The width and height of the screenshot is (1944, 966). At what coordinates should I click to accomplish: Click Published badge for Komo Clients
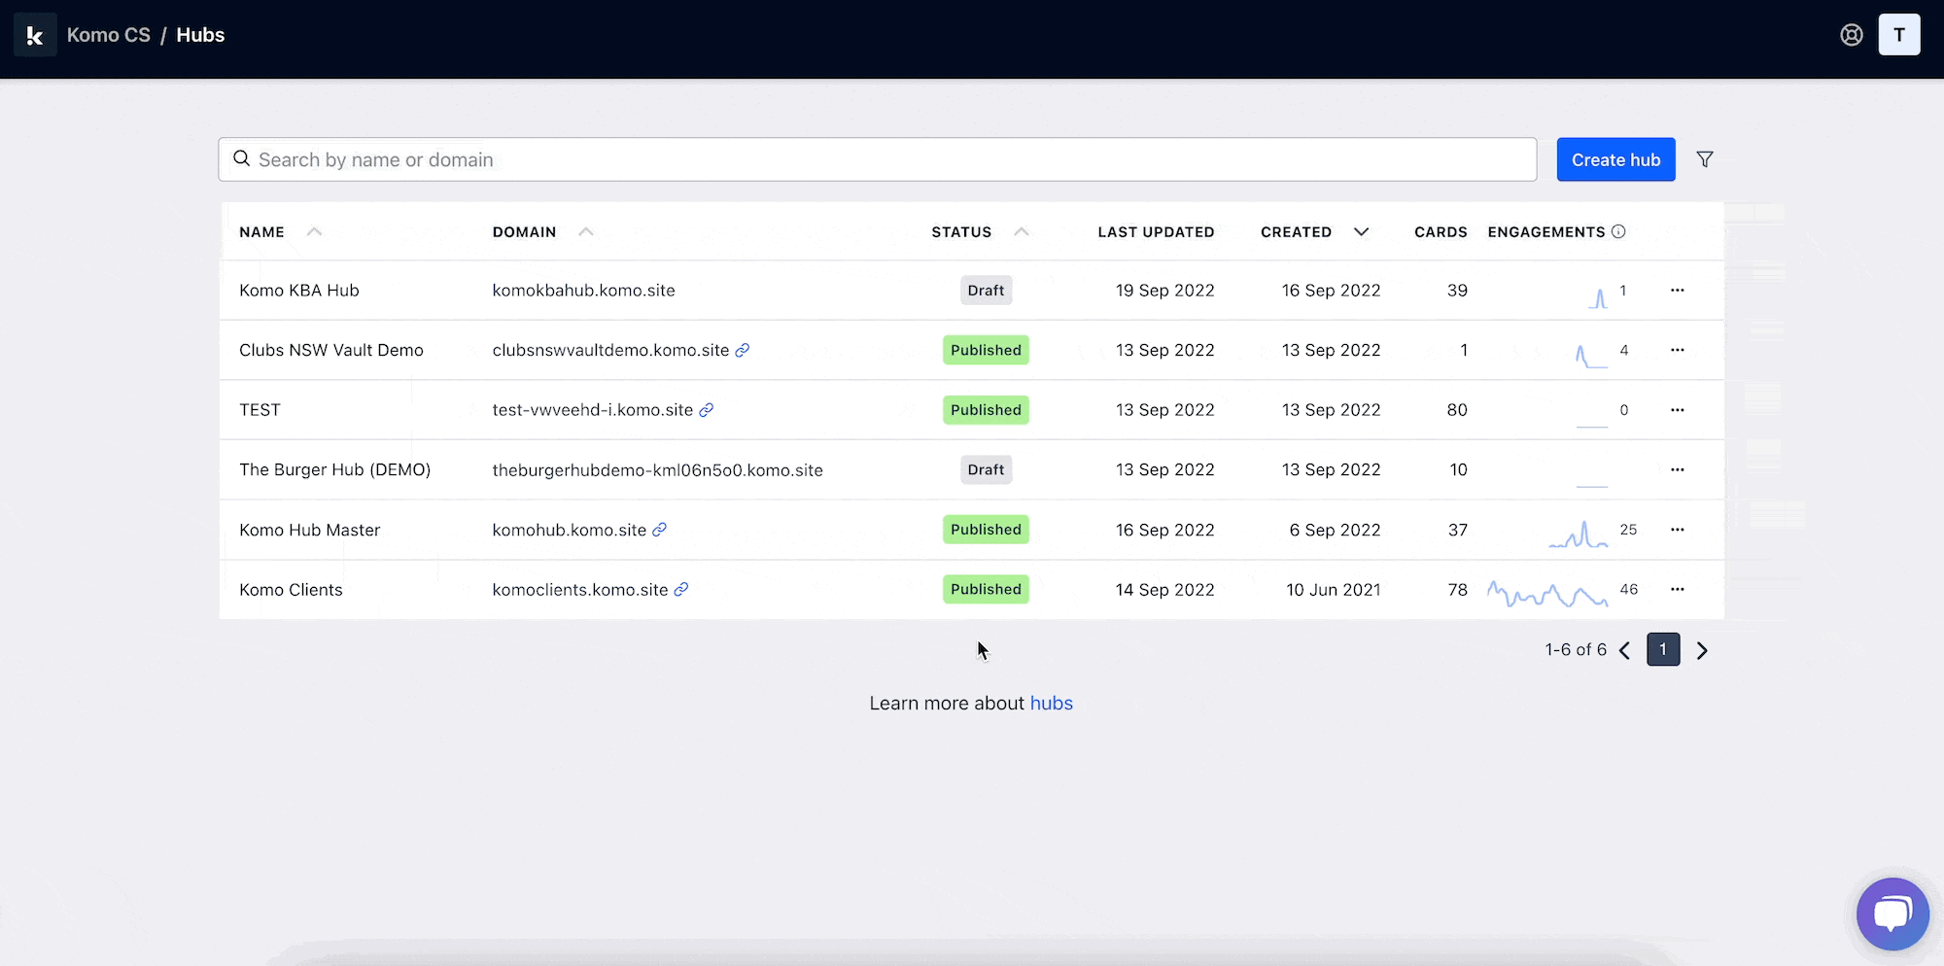tap(986, 589)
